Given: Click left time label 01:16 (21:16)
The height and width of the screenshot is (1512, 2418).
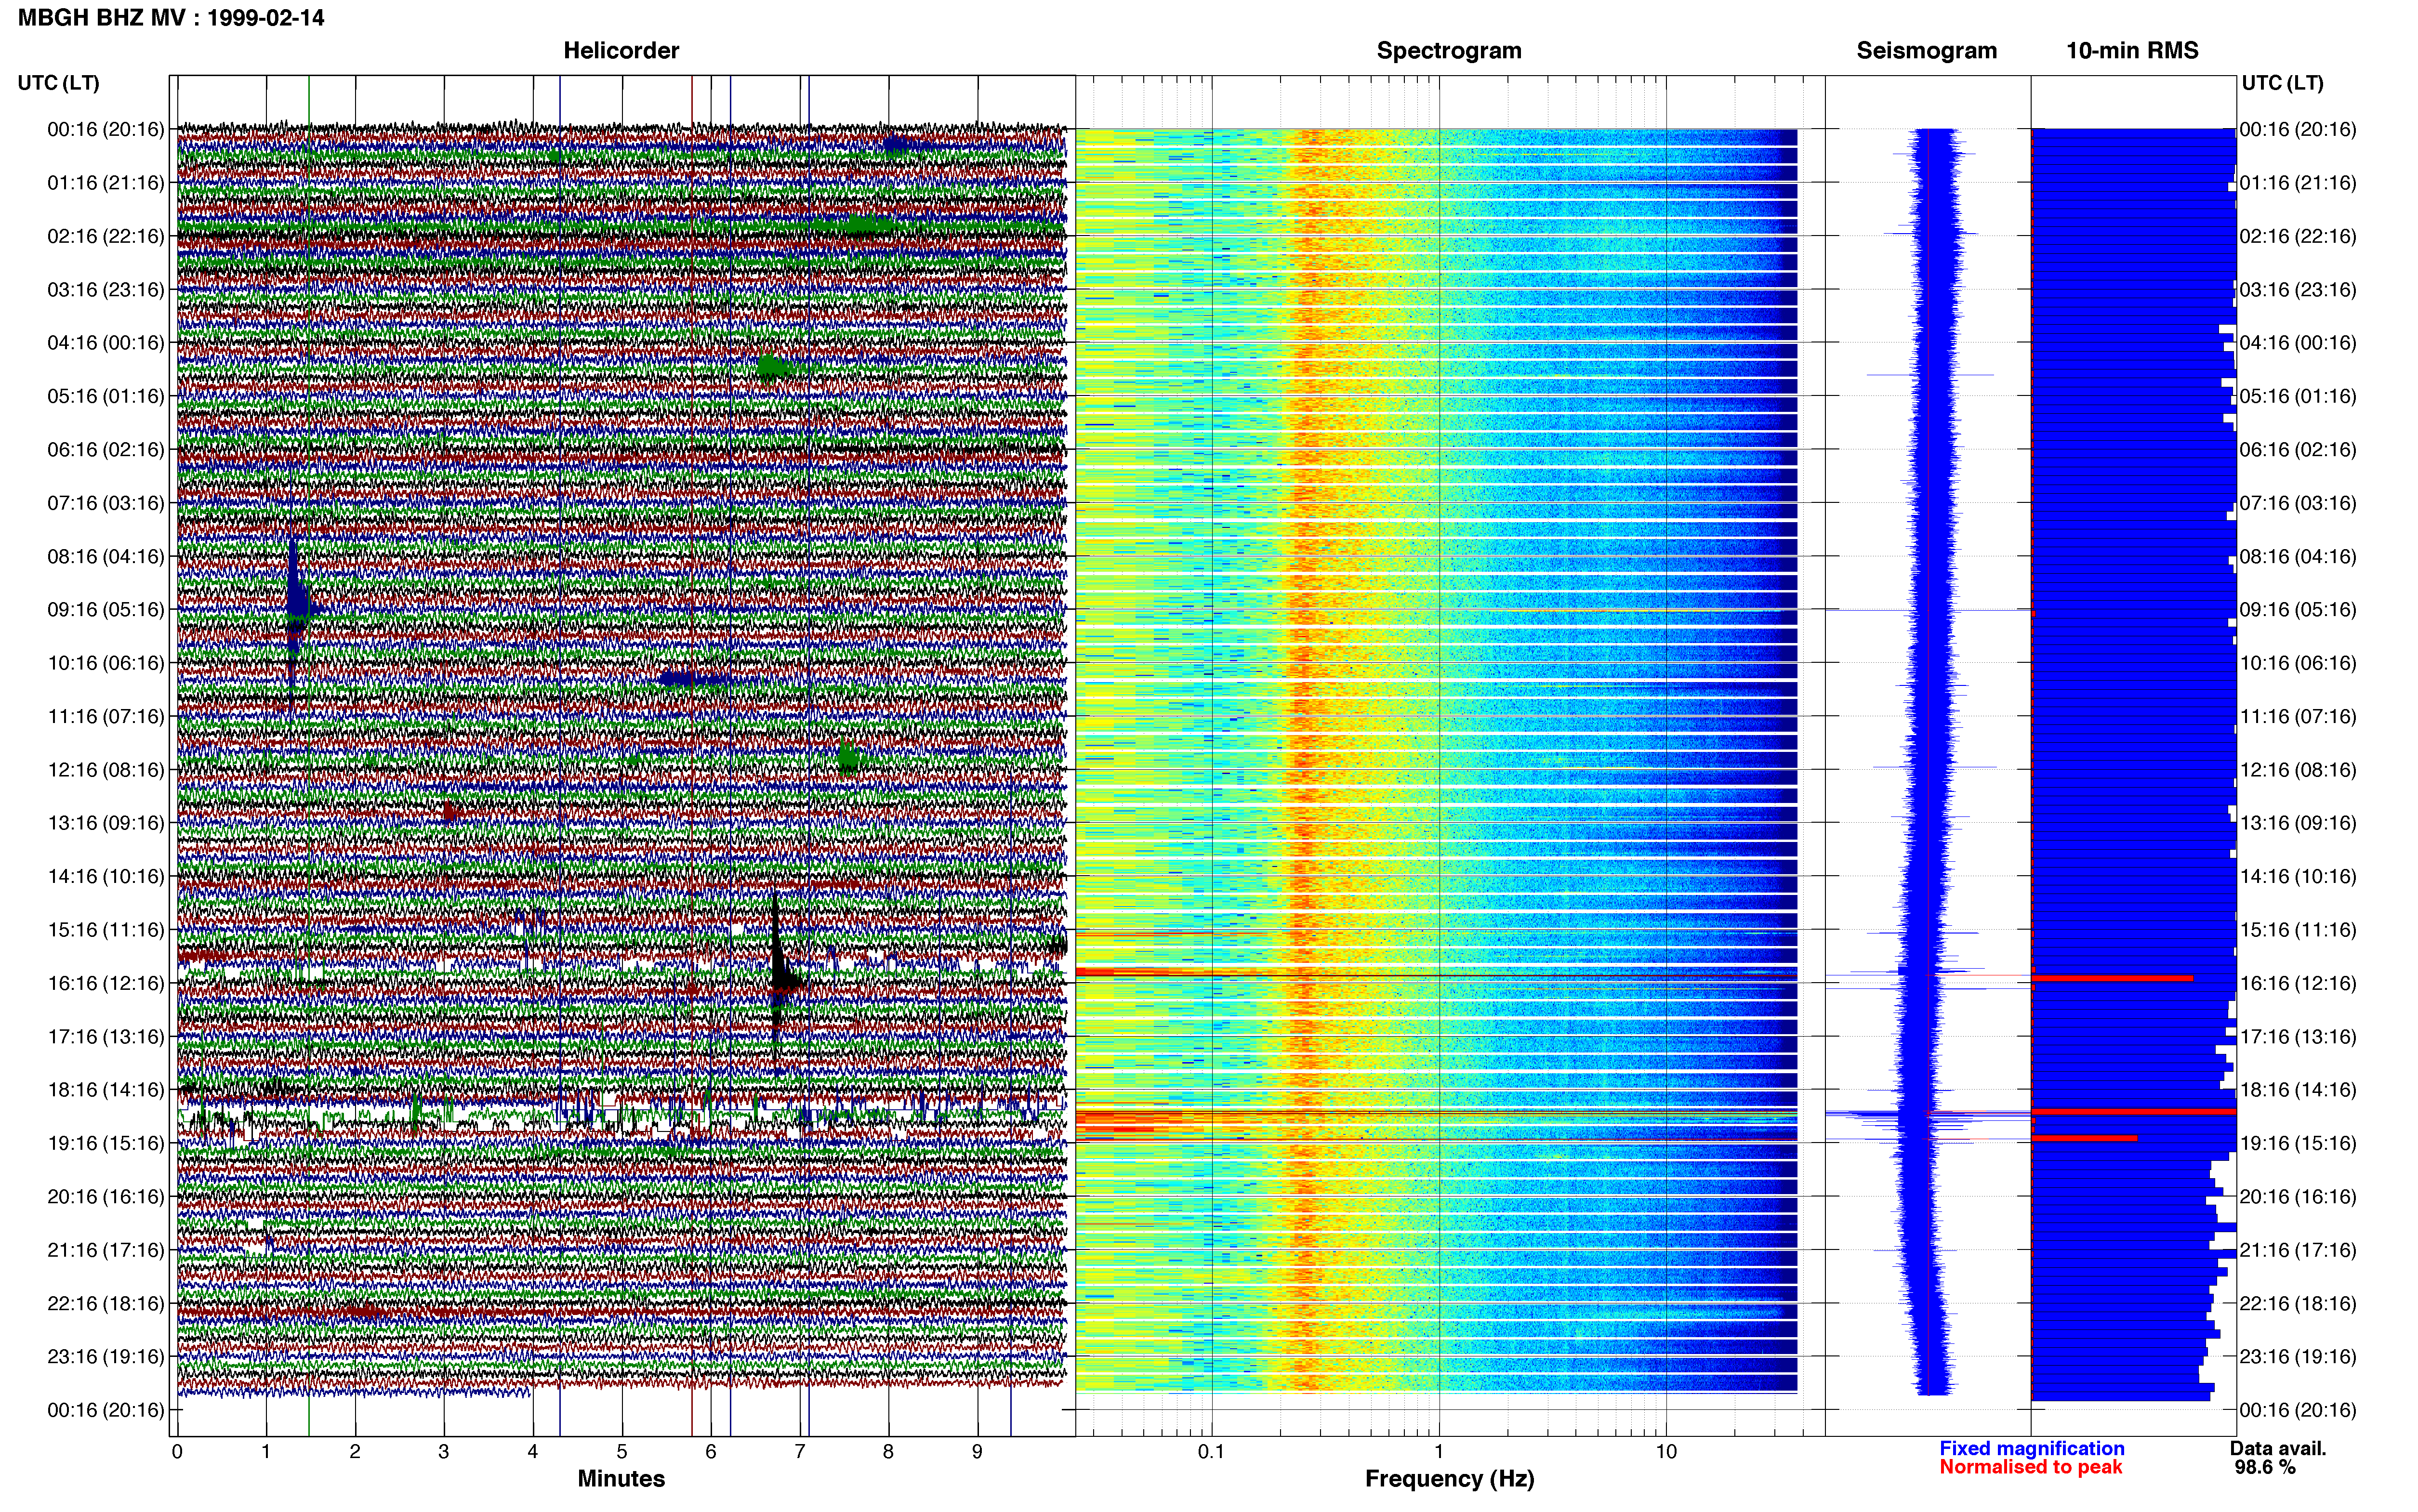Looking at the screenshot, I should (106, 183).
